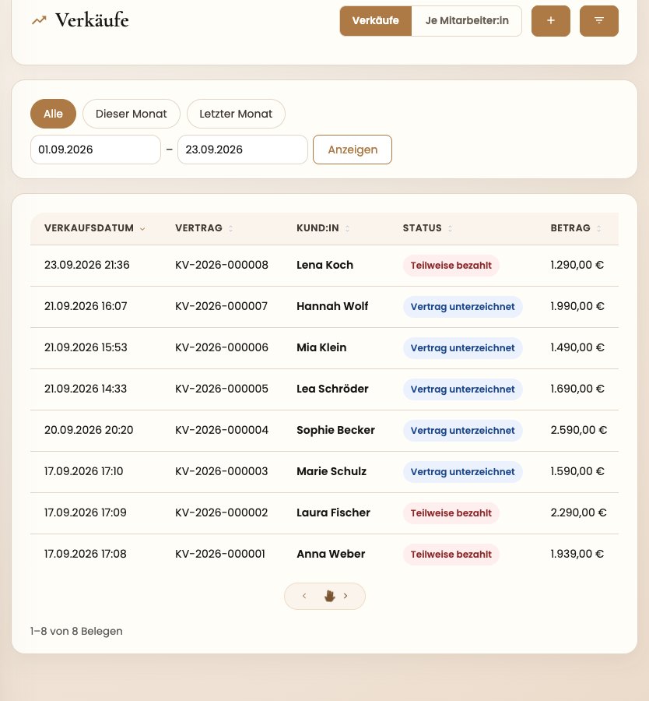Click start date field 01.09.2026
This screenshot has height=701, width=649.
tap(96, 150)
